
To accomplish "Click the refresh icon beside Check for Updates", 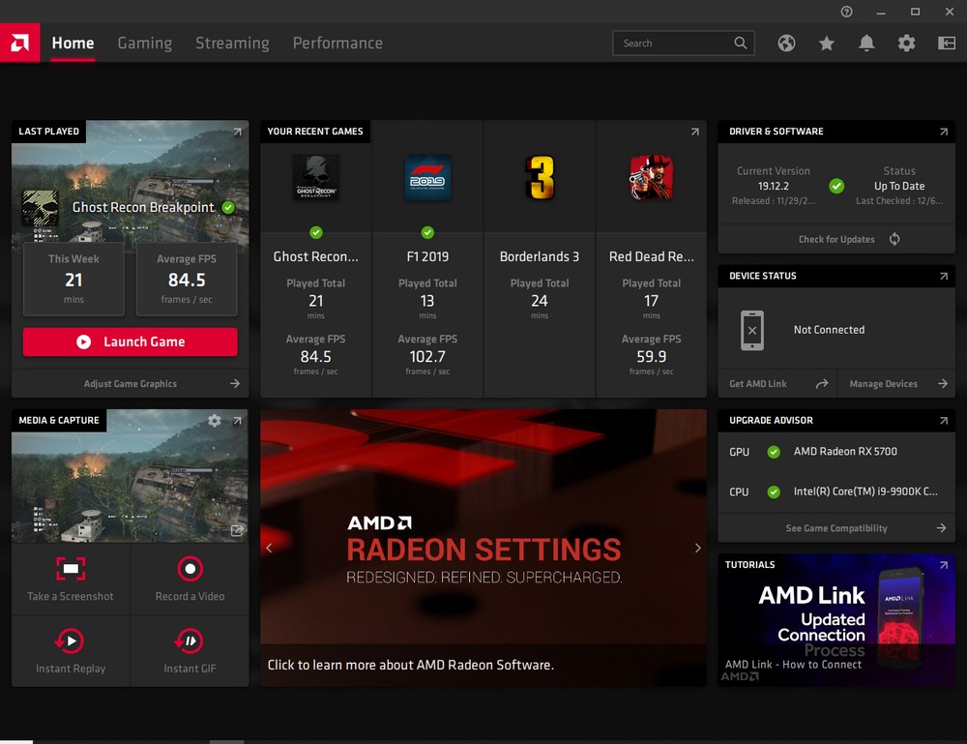I will click(894, 239).
